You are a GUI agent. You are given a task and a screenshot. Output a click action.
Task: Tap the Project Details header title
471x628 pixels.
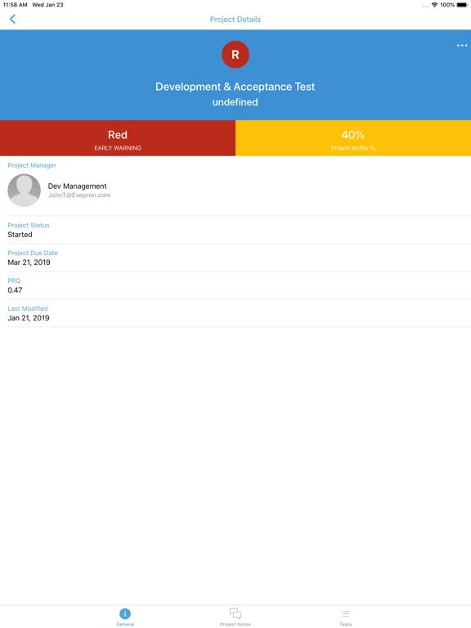[x=235, y=20]
